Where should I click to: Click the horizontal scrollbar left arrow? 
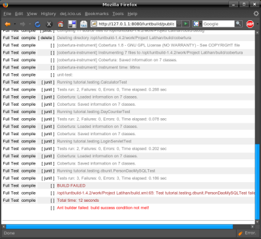pyautogui.click(x=4, y=227)
